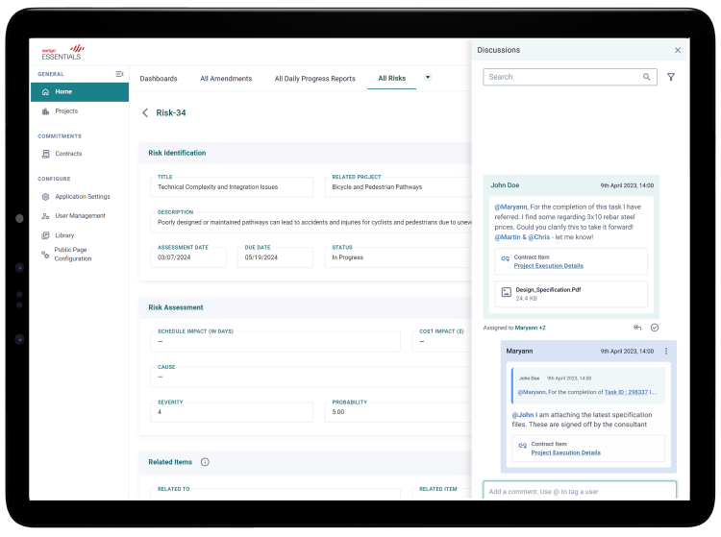
Task: Open Contracts in the sidebar
Action: 68,154
